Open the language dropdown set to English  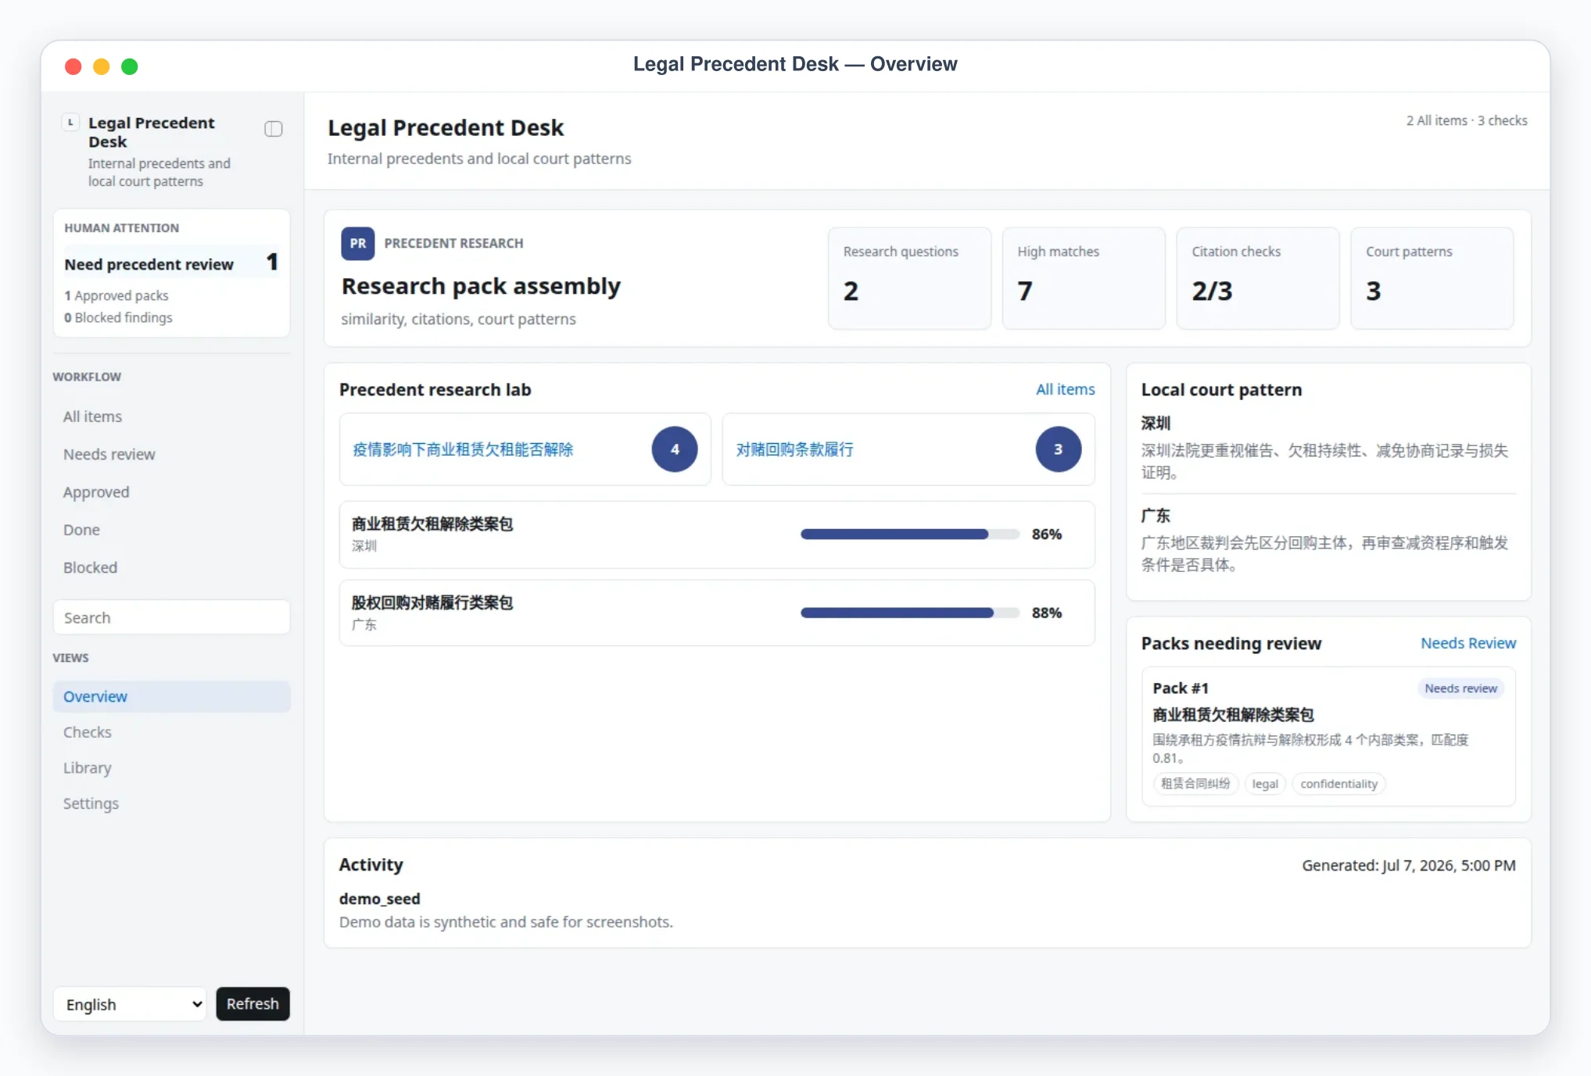(130, 1004)
